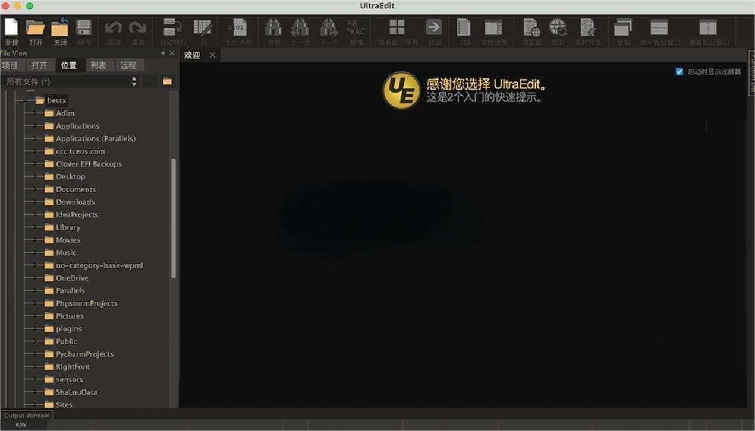Screen dimensions: 755x431
Task: Click the folder browse icon beside file filter
Action: click(x=167, y=81)
